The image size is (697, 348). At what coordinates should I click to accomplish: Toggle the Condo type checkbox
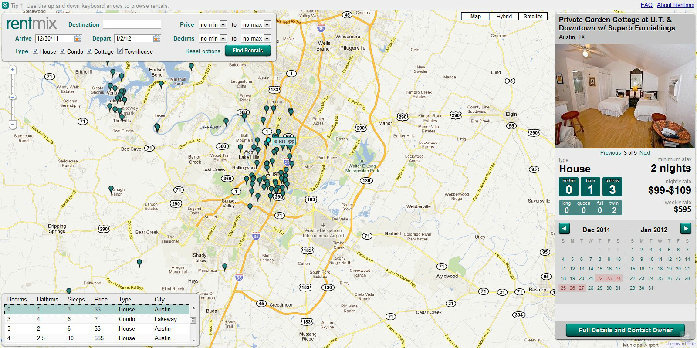[63, 51]
